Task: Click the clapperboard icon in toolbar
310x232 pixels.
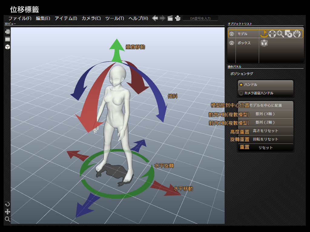Action: coord(170,18)
